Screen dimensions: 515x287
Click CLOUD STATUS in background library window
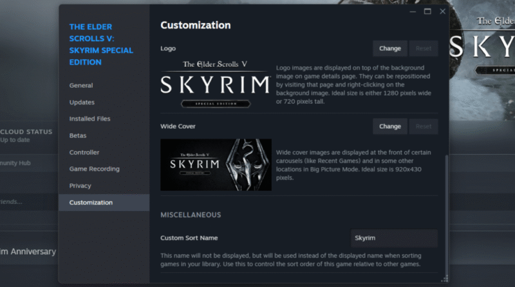click(26, 132)
